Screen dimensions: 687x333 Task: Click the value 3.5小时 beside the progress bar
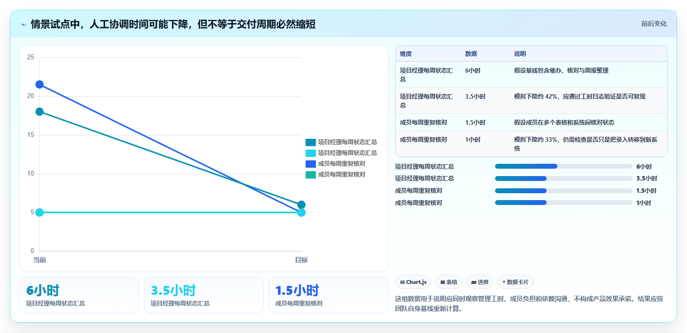(x=647, y=179)
